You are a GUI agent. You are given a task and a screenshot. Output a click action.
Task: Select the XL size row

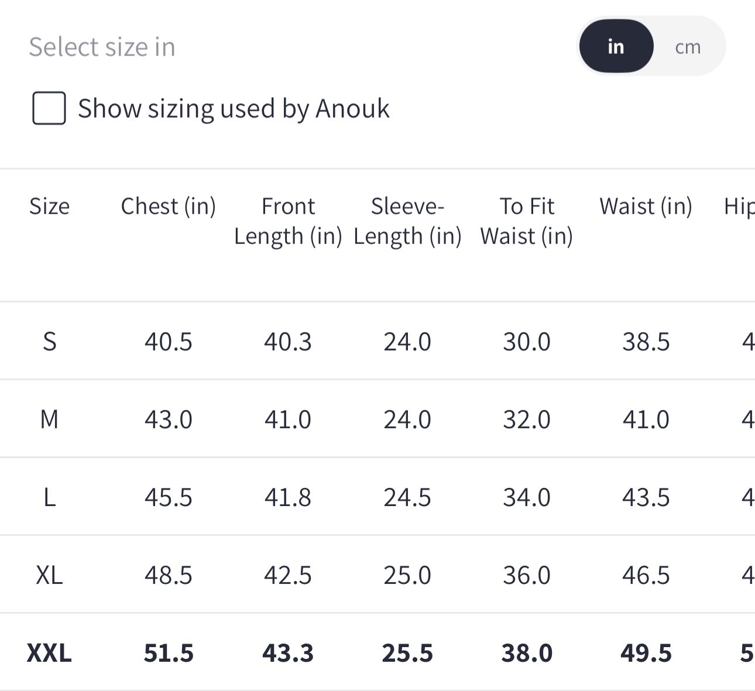(x=377, y=575)
